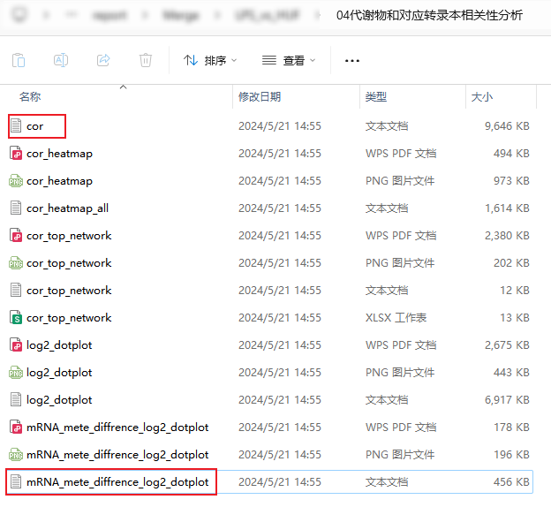This screenshot has width=551, height=507.
Task: Click the paste icon in toolbar
Action: click(x=19, y=60)
